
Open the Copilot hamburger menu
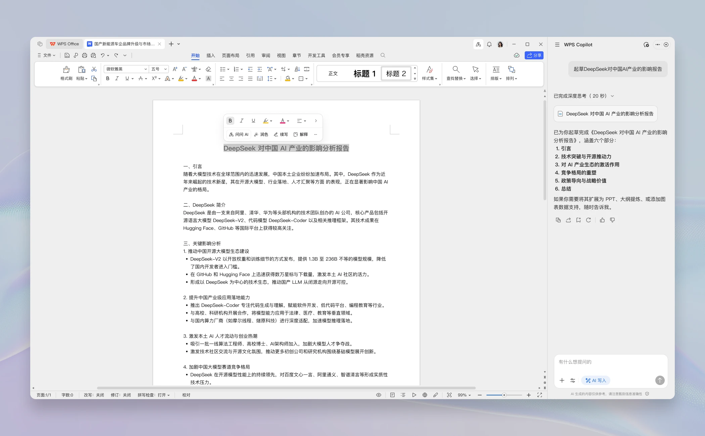point(557,45)
